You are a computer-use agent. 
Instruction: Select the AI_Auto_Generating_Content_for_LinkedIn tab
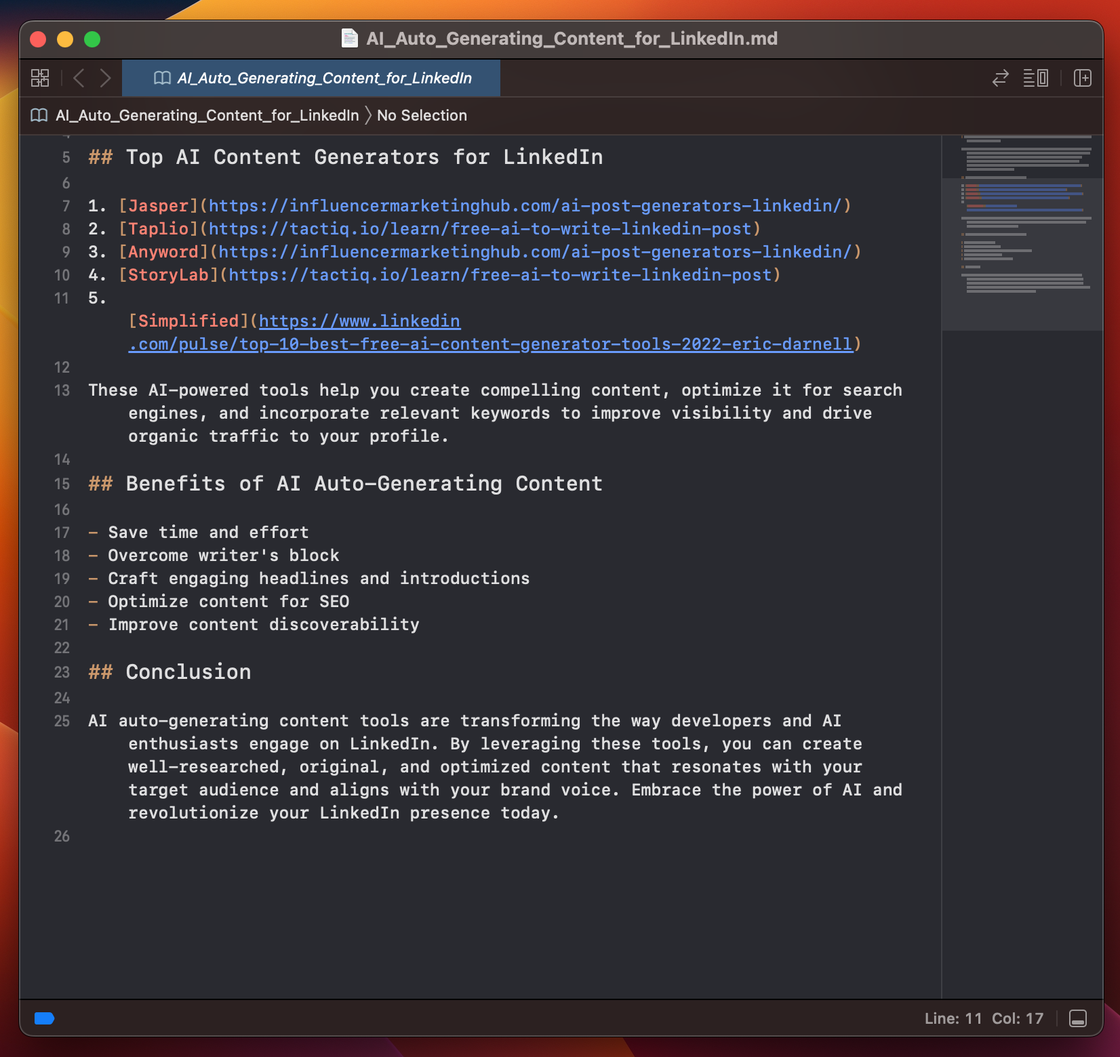pyautogui.click(x=311, y=78)
